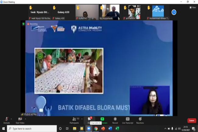Open the Participants panel
The image size is (198, 132).
coord(74,120)
